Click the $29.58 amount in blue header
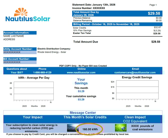The height and width of the screenshot is (138, 168). (154, 13)
